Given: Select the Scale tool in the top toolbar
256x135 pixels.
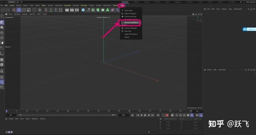Looking at the screenshot, I should 29,10.
